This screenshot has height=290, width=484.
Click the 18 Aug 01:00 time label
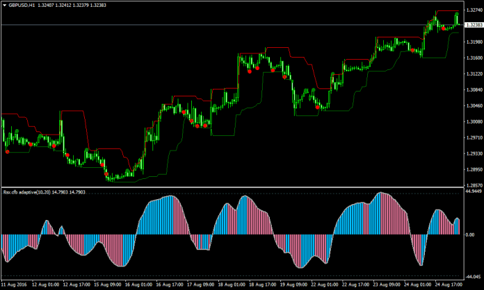229,284
